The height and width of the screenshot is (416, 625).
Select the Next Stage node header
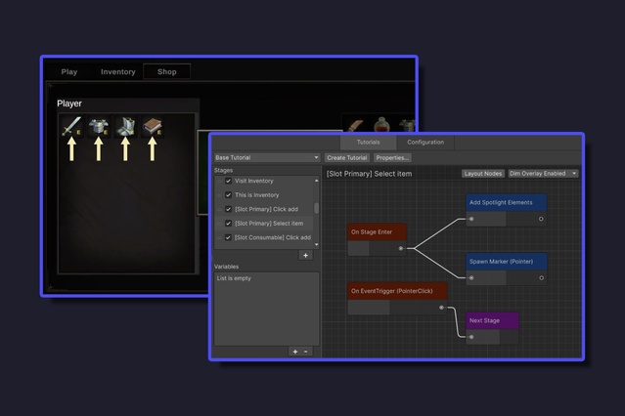click(x=492, y=320)
